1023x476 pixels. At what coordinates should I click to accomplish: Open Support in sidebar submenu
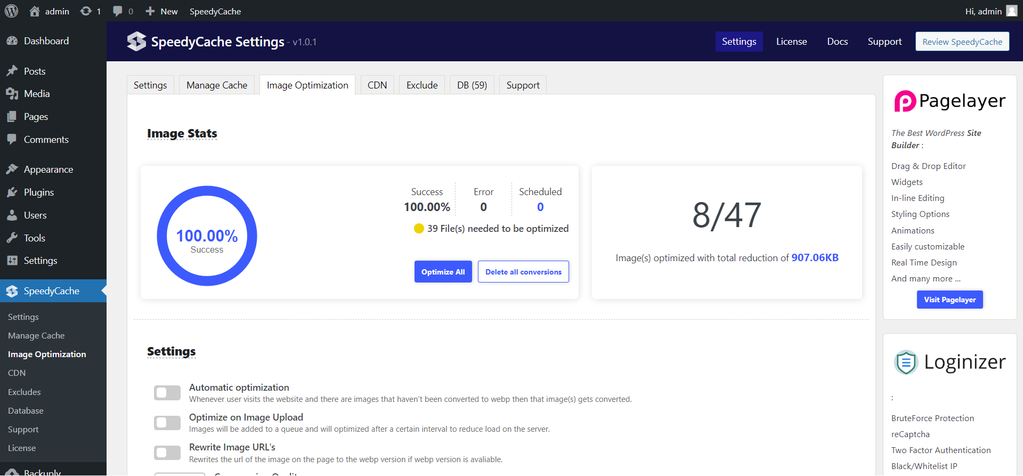[23, 430]
